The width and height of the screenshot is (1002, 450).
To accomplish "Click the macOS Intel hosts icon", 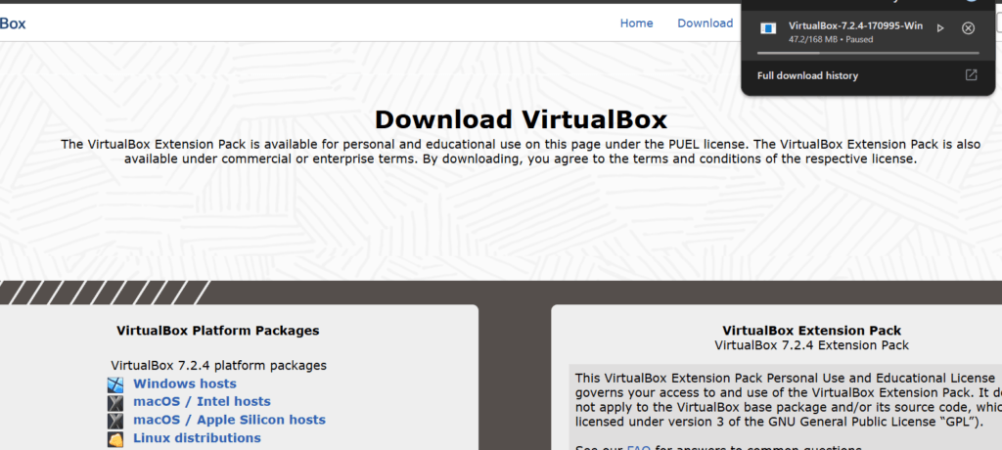I will click(115, 402).
